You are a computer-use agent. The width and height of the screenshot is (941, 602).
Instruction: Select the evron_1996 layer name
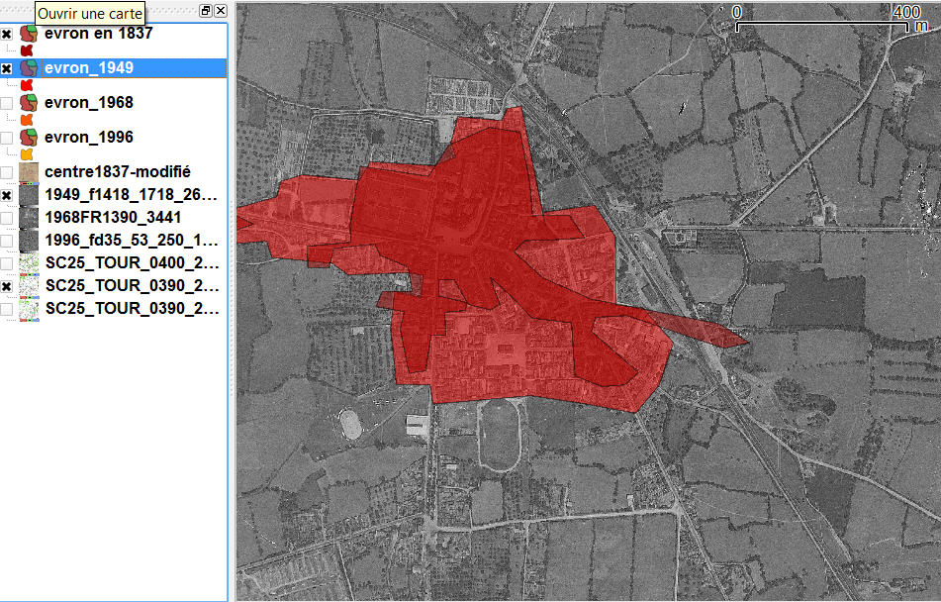pyautogui.click(x=89, y=137)
